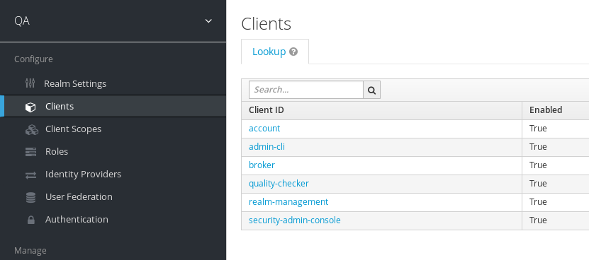
Task: Focus the client Search field
Action: click(x=306, y=90)
